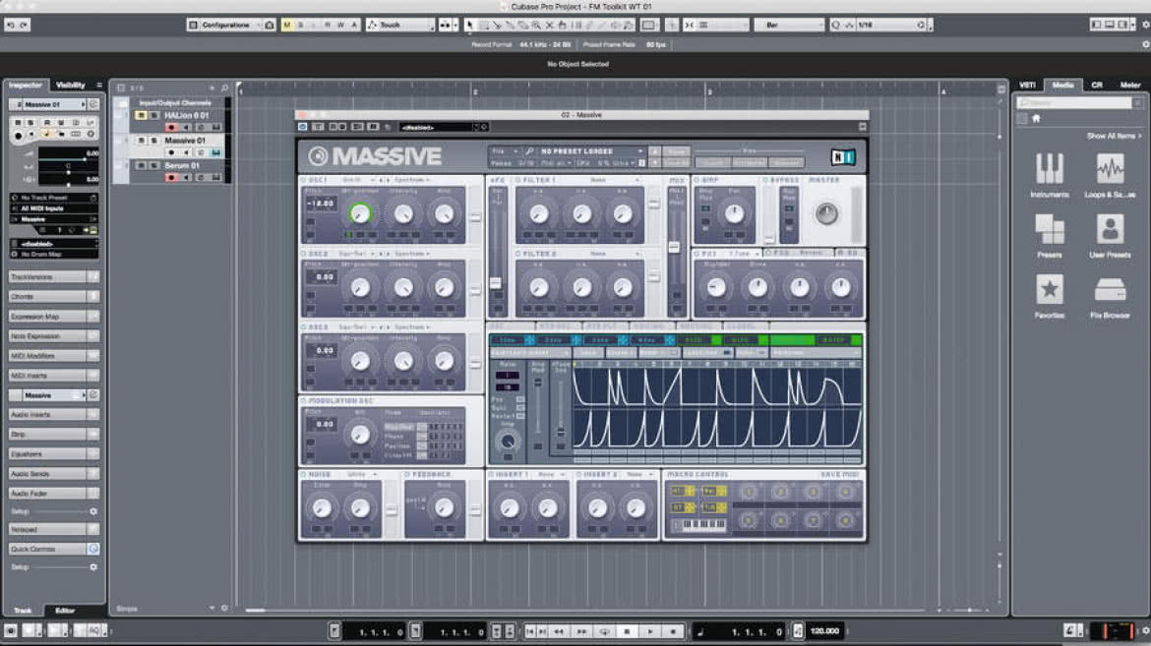Viewport: 1151px width, 646px height.
Task: Click Show All Items link
Action: pyautogui.click(x=1115, y=136)
